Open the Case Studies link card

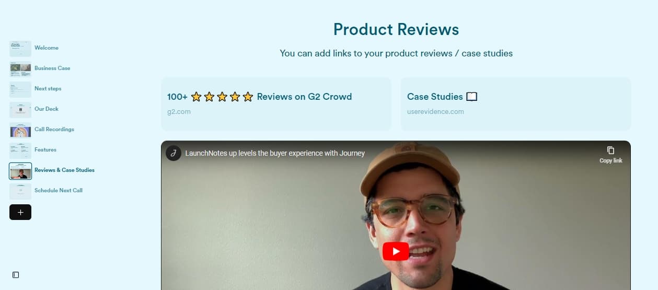(516, 104)
